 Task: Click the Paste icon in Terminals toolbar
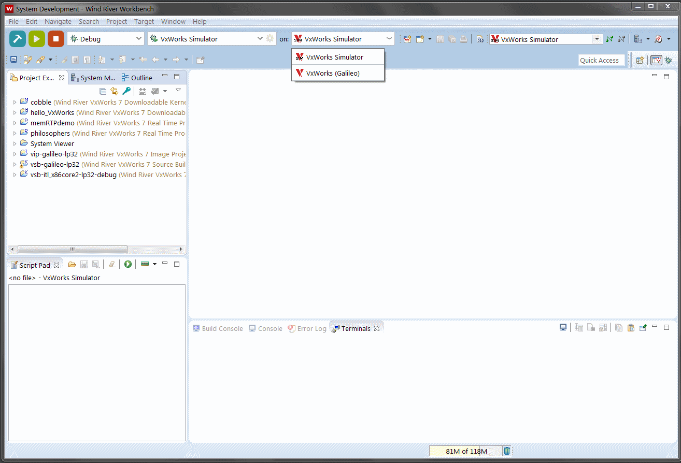(631, 327)
